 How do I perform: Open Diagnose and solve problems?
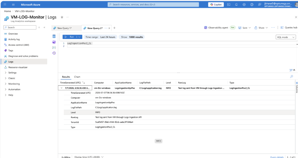coord(23,56)
